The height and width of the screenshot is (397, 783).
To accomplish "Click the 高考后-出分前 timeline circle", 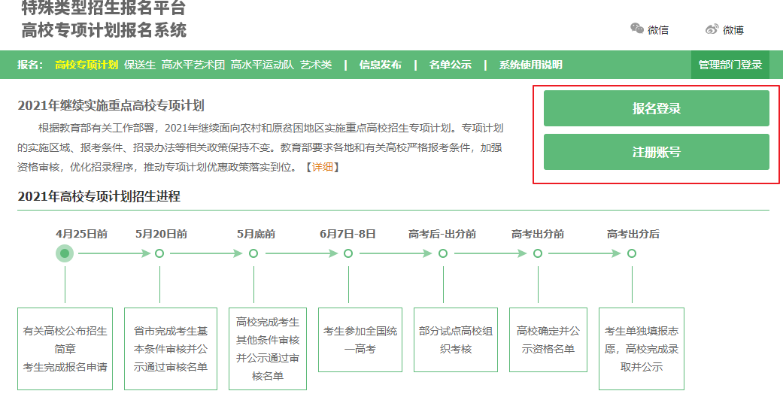I will click(442, 253).
